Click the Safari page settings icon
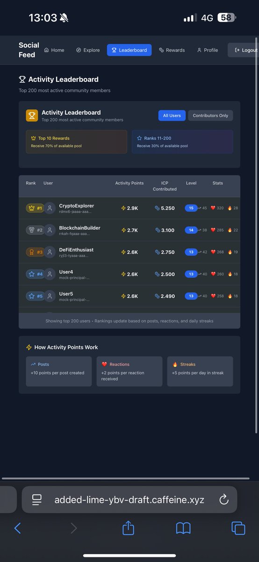The image size is (259, 562). coord(37,499)
